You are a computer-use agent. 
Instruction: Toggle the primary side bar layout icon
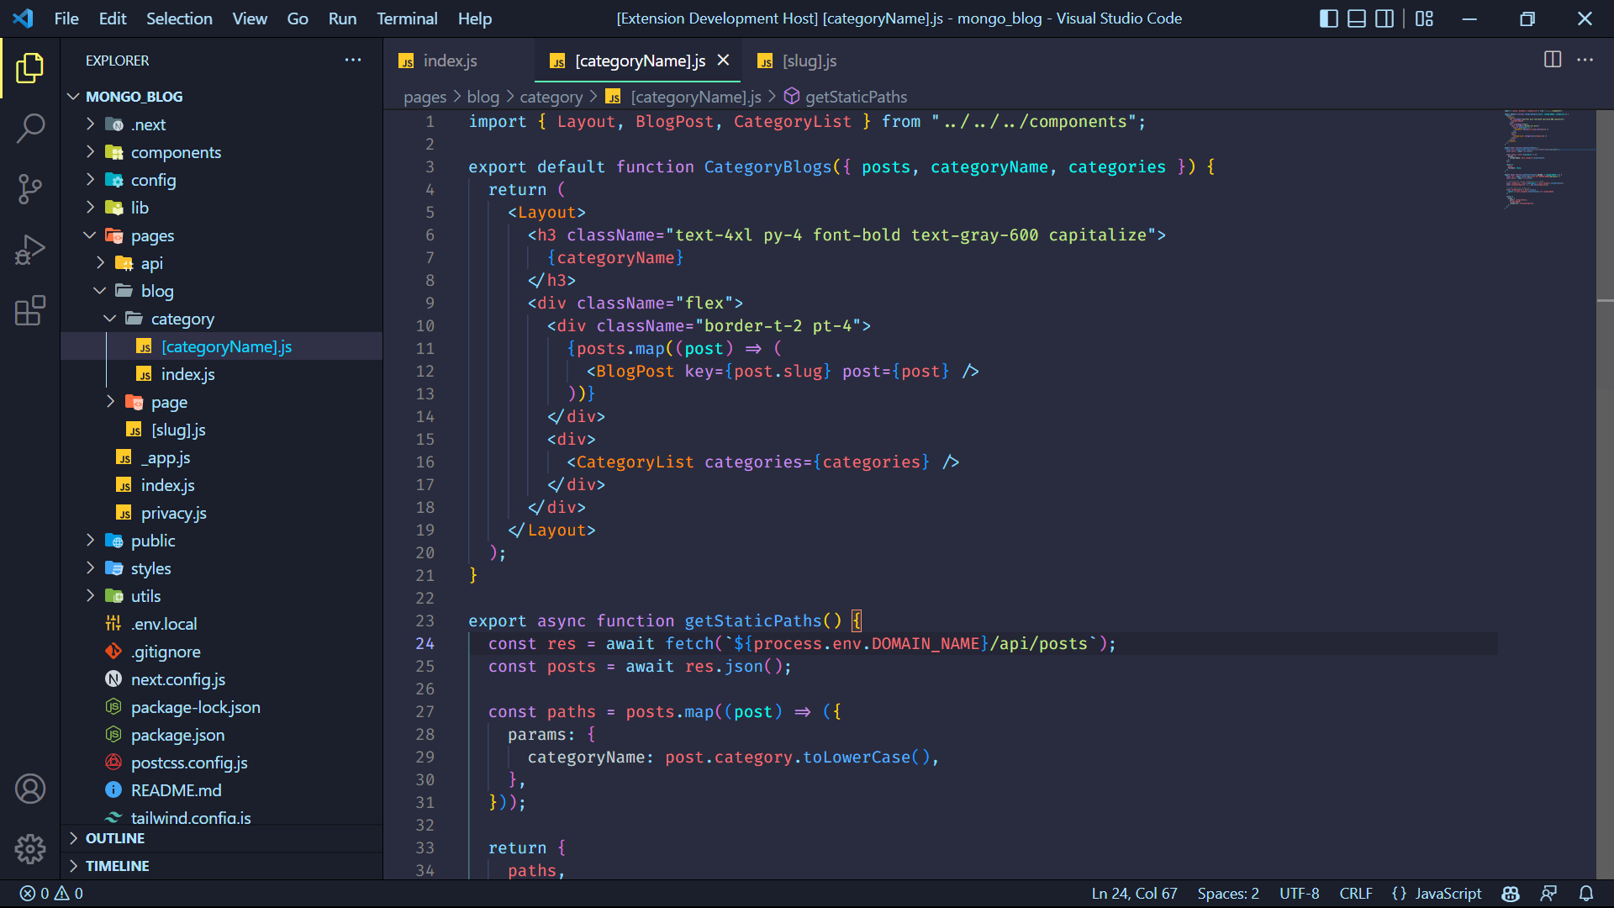[x=1329, y=18]
